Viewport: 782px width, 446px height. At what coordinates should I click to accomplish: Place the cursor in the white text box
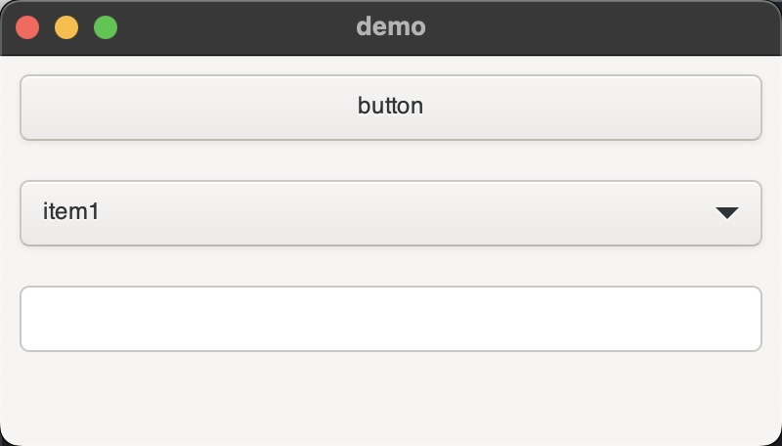pos(390,318)
